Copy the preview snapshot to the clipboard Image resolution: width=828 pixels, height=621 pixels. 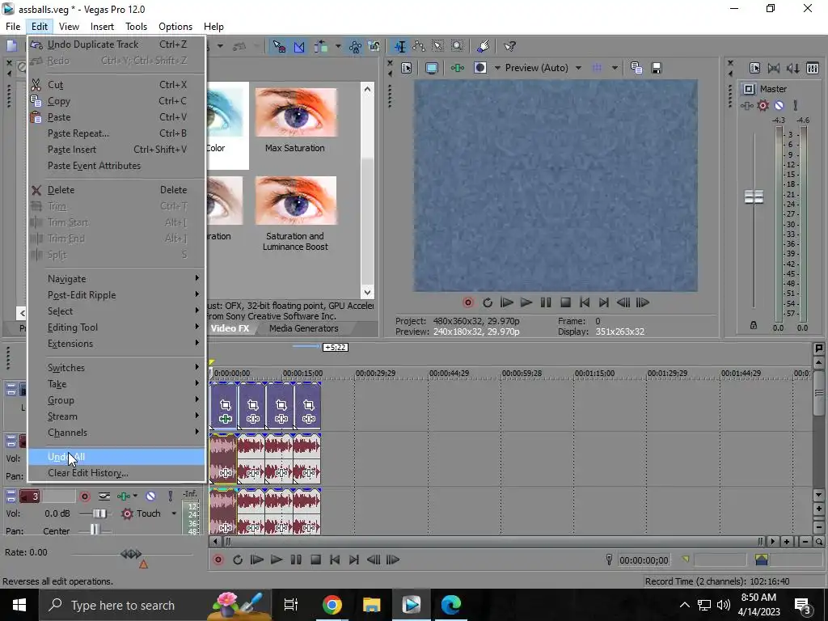(x=636, y=68)
